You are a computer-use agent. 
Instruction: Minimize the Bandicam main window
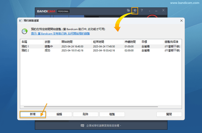(156, 11)
